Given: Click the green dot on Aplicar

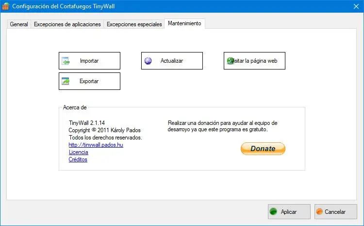Looking at the screenshot, I should click(273, 211).
